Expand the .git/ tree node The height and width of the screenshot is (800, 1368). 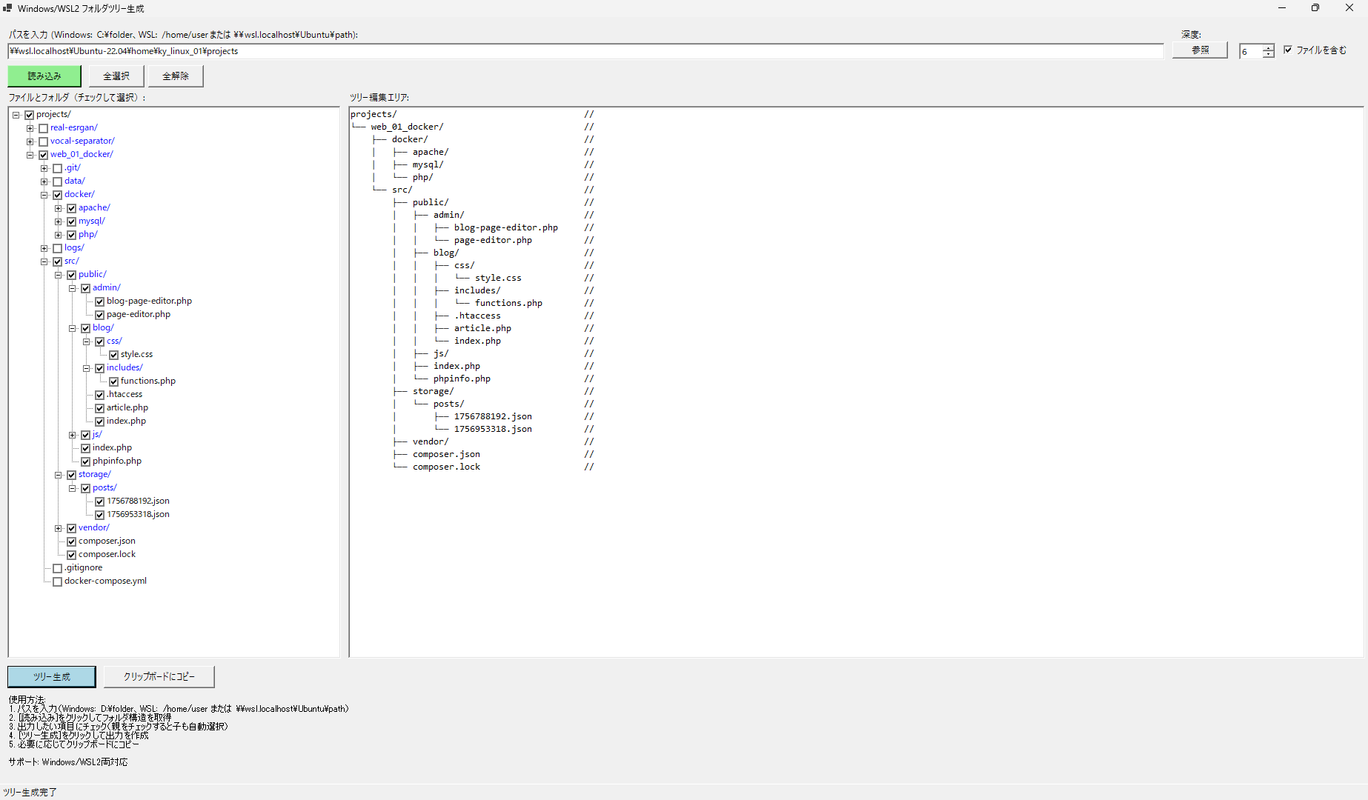click(x=44, y=167)
